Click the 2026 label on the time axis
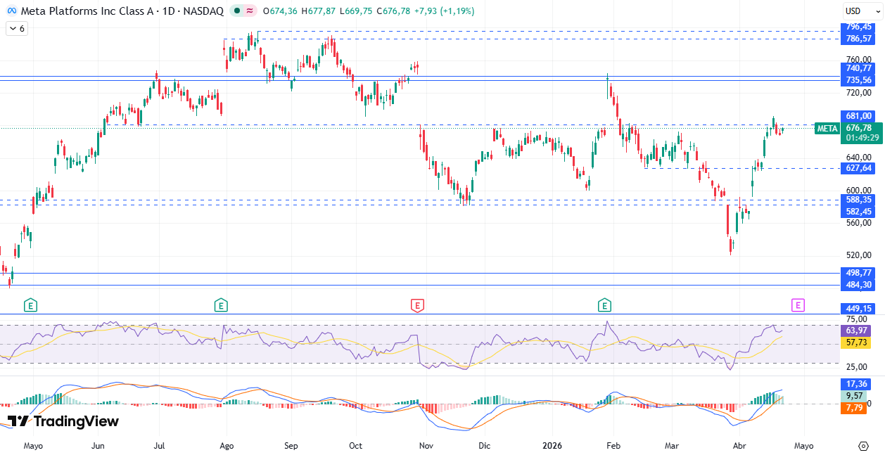This screenshot has width=885, height=455. (553, 446)
